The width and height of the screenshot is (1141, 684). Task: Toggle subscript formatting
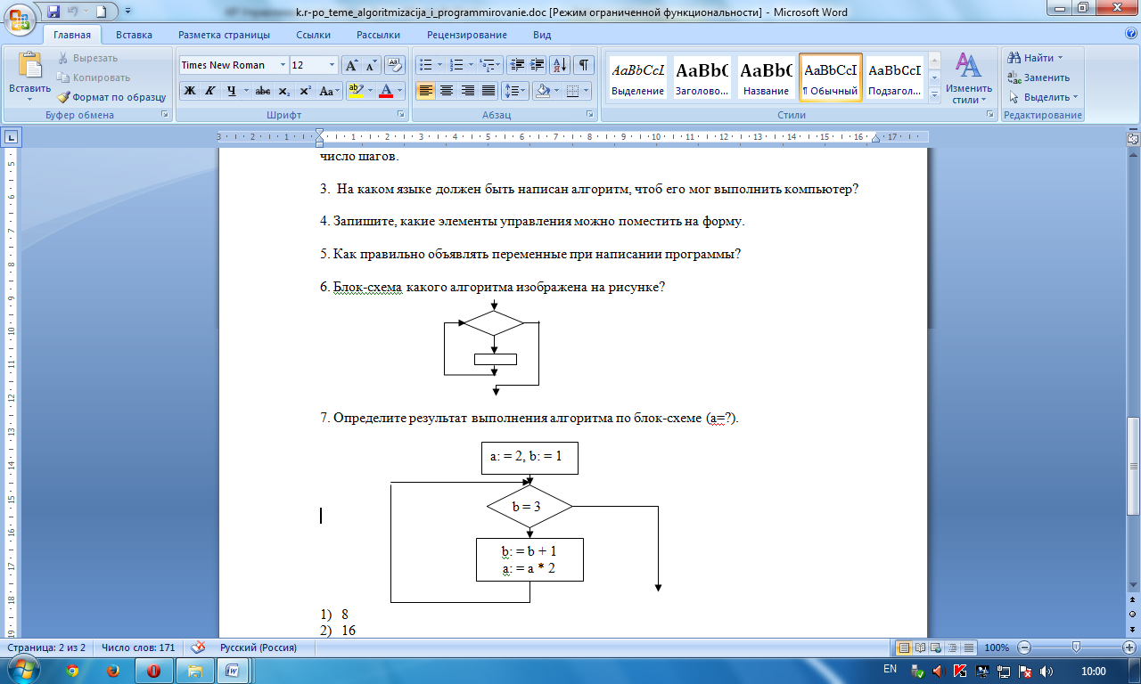pos(283,91)
